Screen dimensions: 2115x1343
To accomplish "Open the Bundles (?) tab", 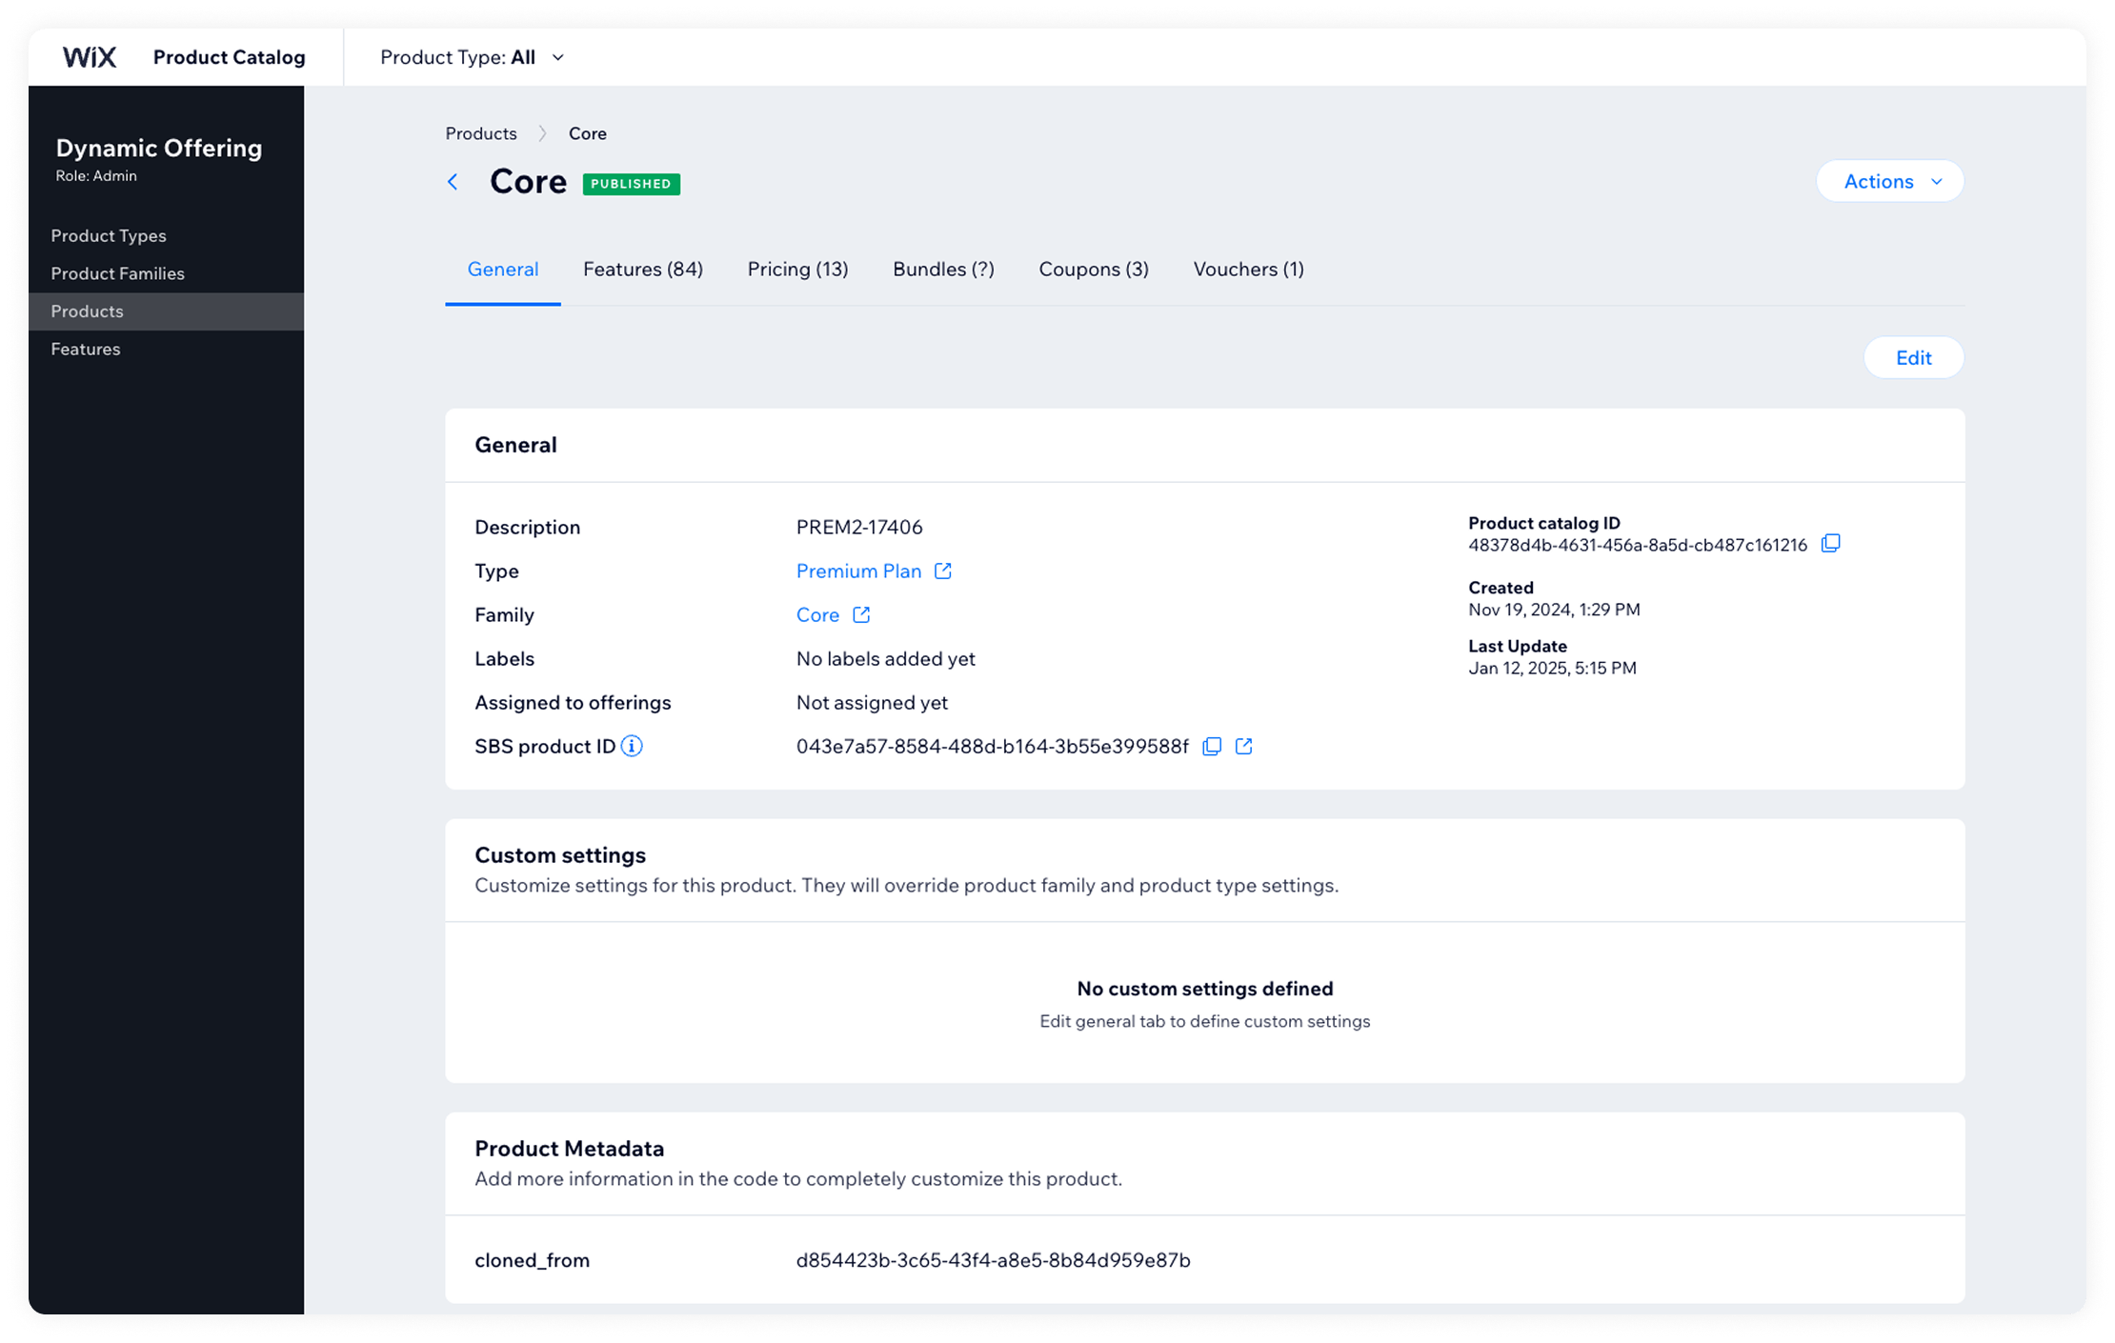I will (943, 270).
